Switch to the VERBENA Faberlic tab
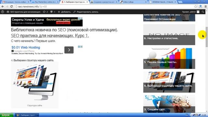208x117 pixels. click(x=162, y=2)
